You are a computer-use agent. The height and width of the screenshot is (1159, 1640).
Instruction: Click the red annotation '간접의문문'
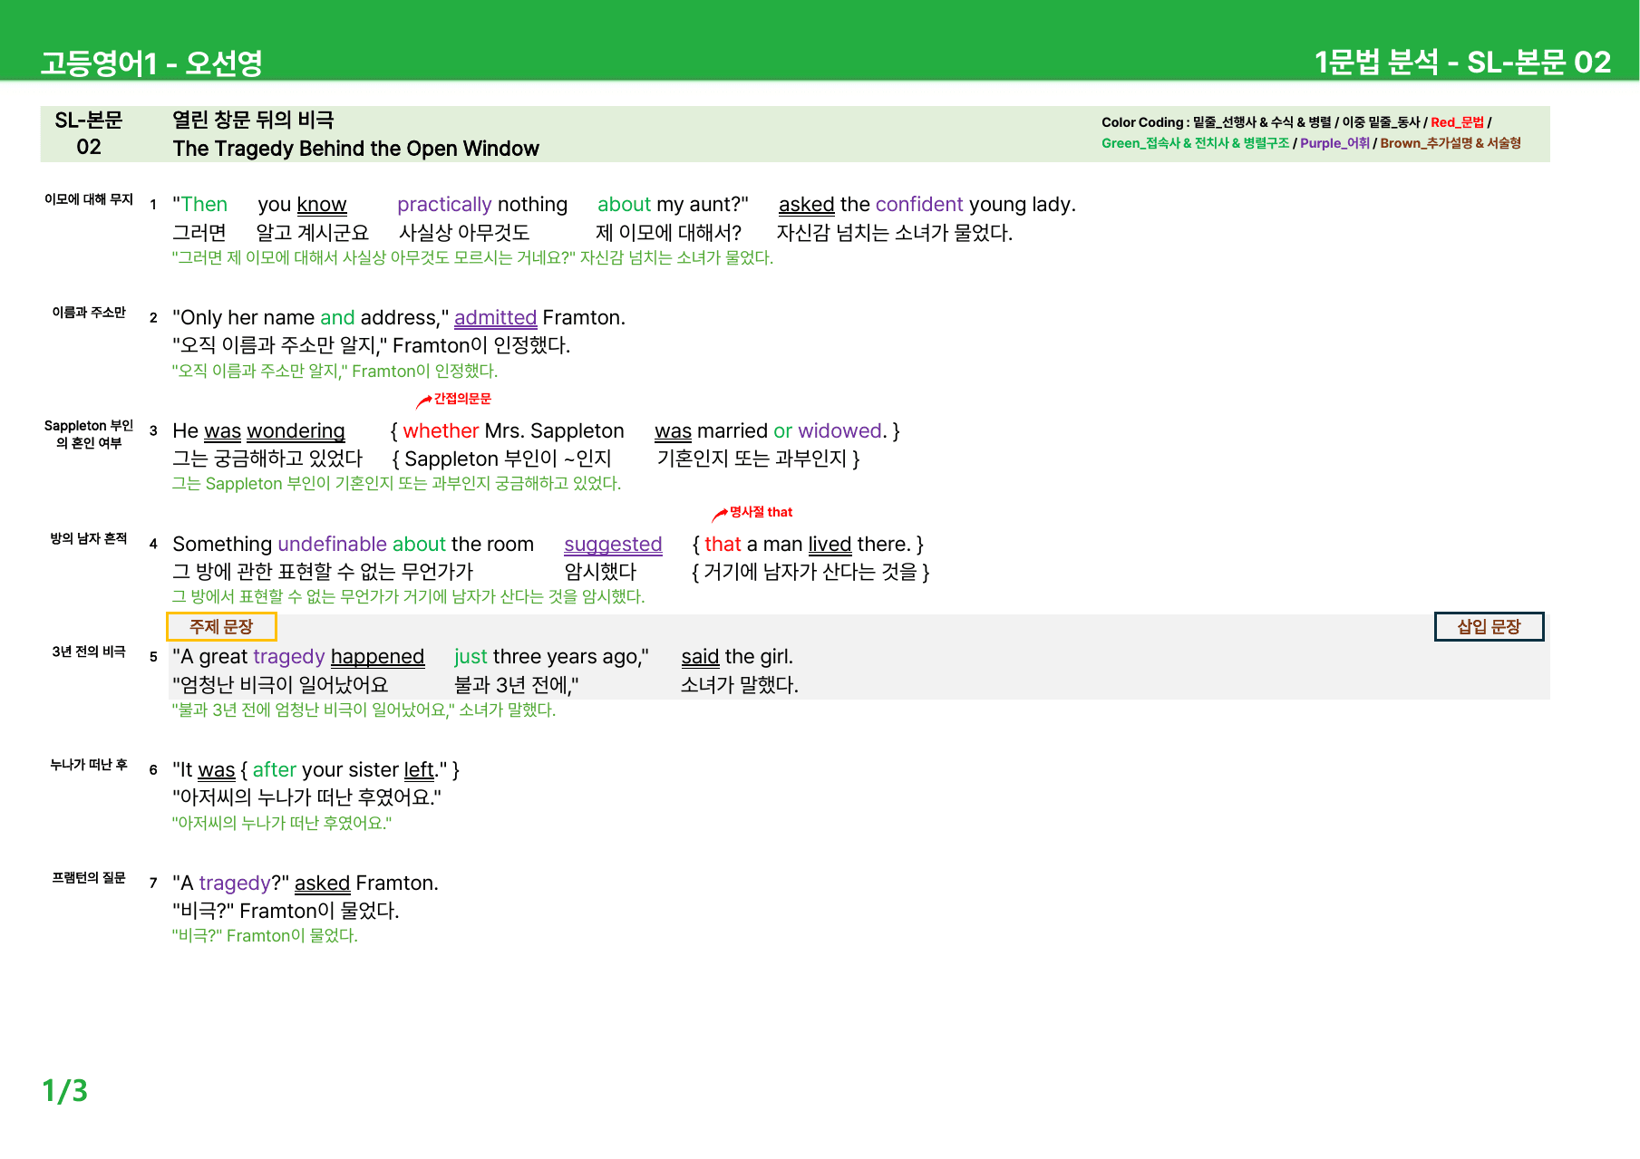pyautogui.click(x=462, y=399)
